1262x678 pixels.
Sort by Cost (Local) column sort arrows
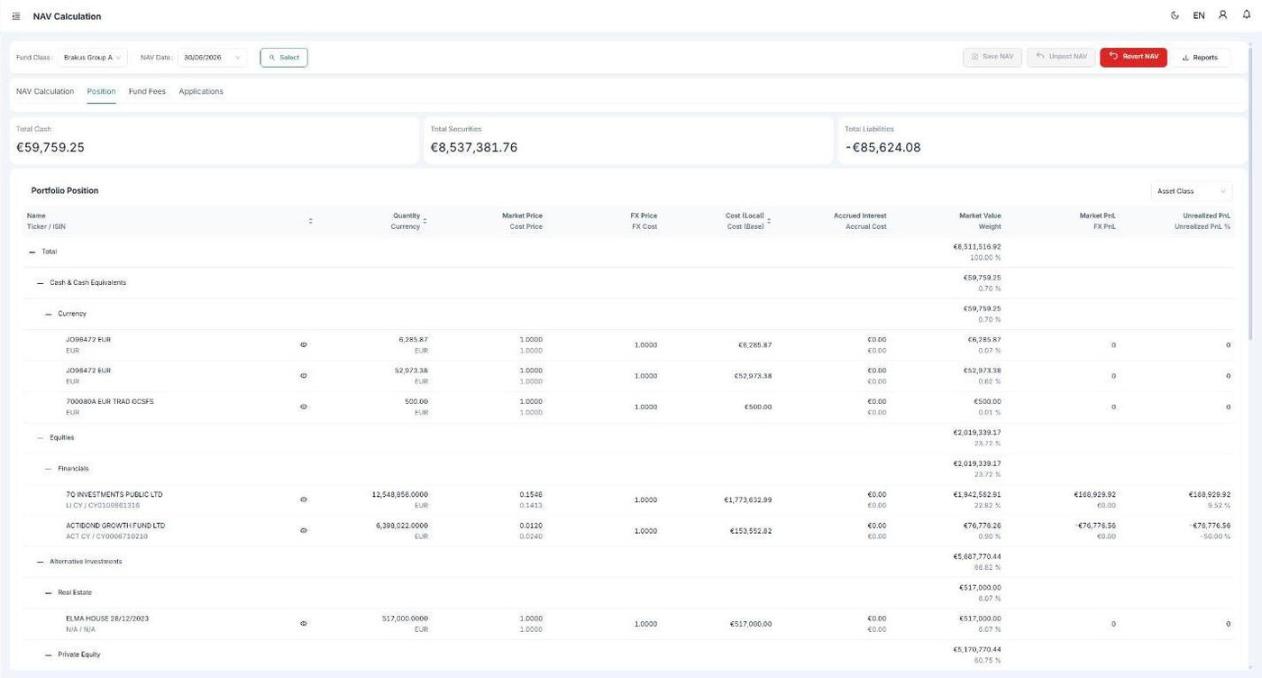(768, 221)
